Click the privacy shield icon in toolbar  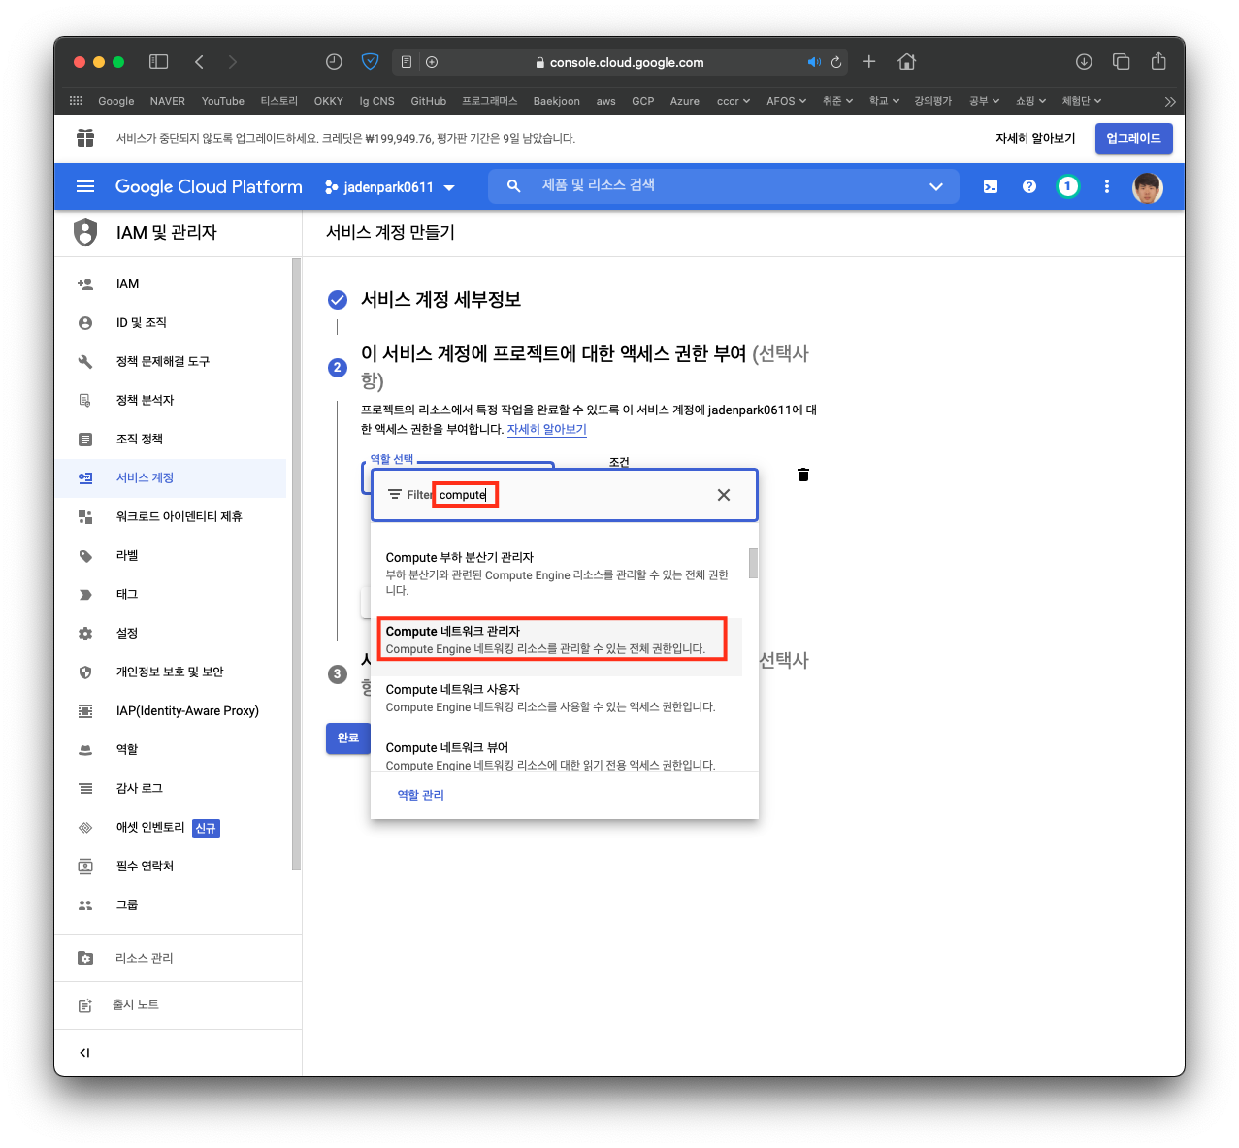pyautogui.click(x=370, y=62)
